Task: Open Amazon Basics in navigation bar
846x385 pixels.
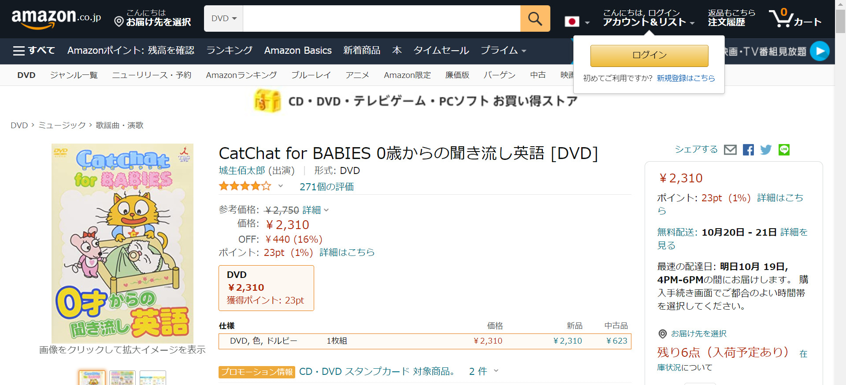Action: (x=298, y=51)
